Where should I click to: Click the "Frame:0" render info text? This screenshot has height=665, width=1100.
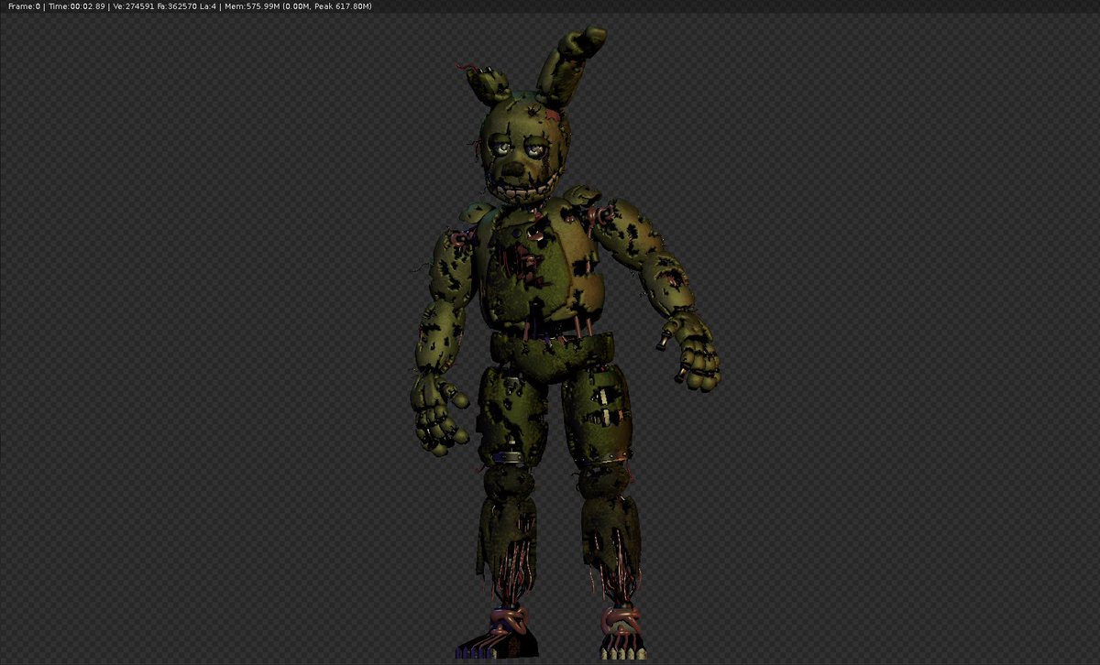pyautogui.click(x=24, y=6)
